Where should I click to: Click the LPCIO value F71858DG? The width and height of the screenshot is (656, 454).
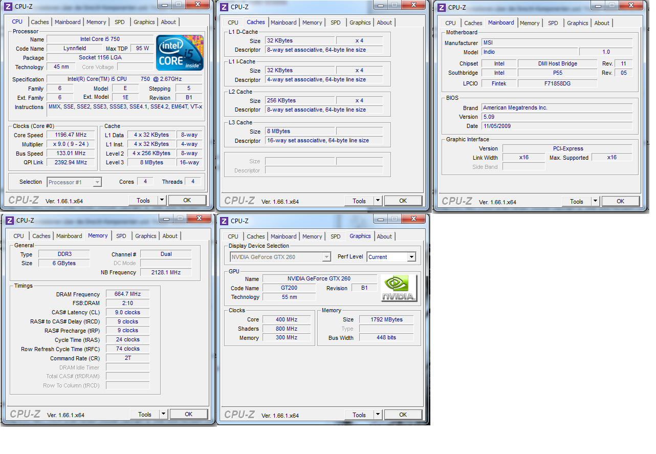click(557, 83)
